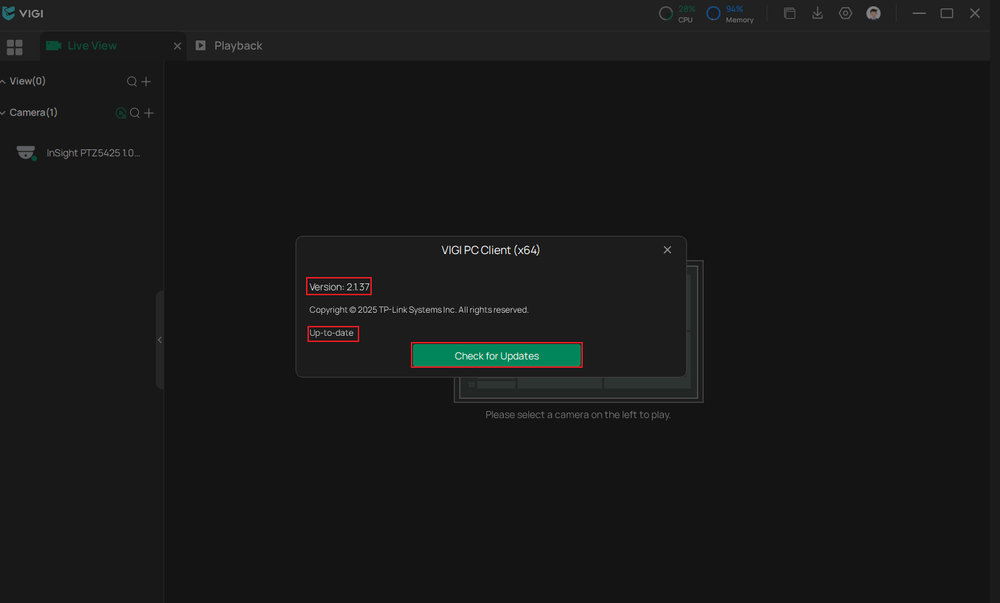Click the CPU usage indicator
The height and width of the screenshot is (603, 1000).
(677, 13)
